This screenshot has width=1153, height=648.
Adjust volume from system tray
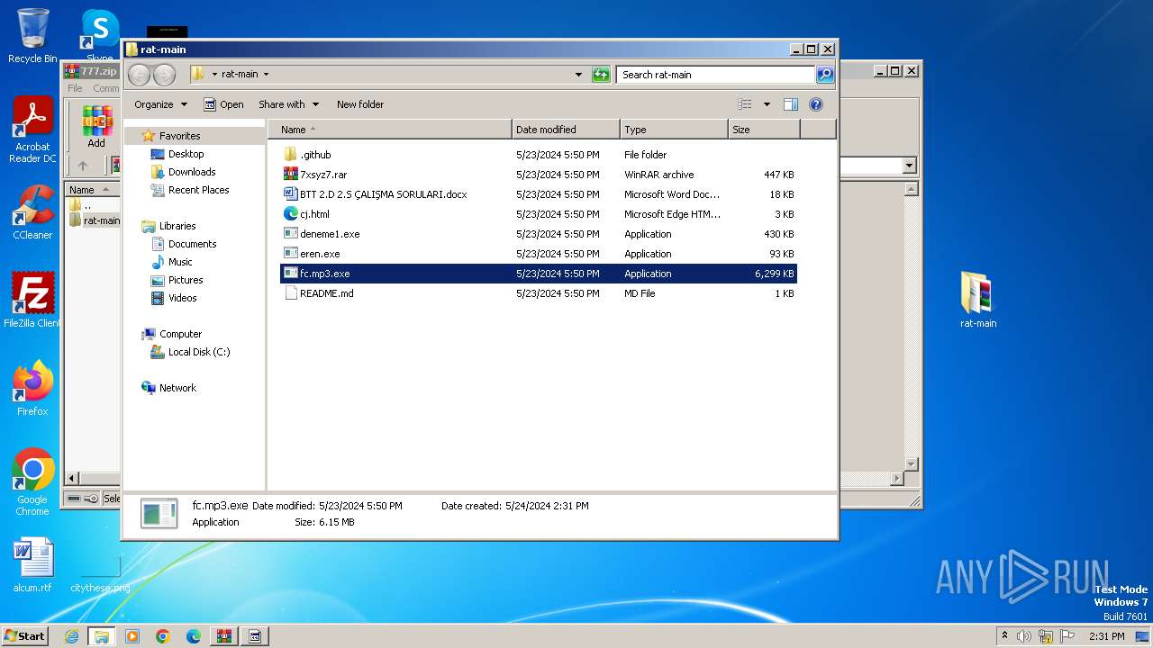pos(1024,636)
